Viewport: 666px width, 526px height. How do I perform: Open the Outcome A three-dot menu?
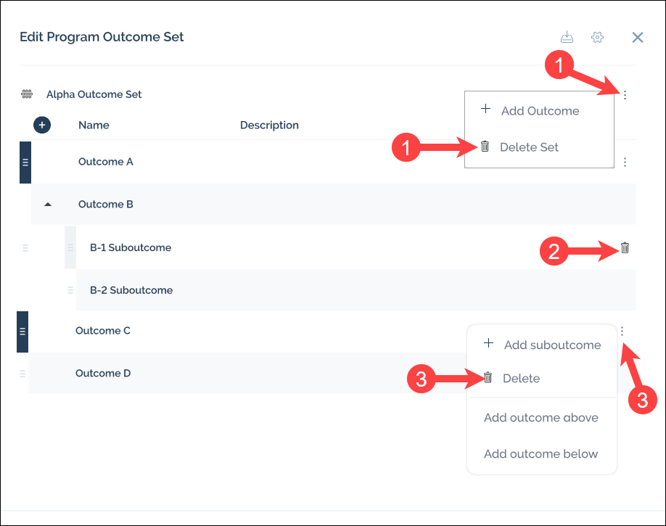click(625, 162)
